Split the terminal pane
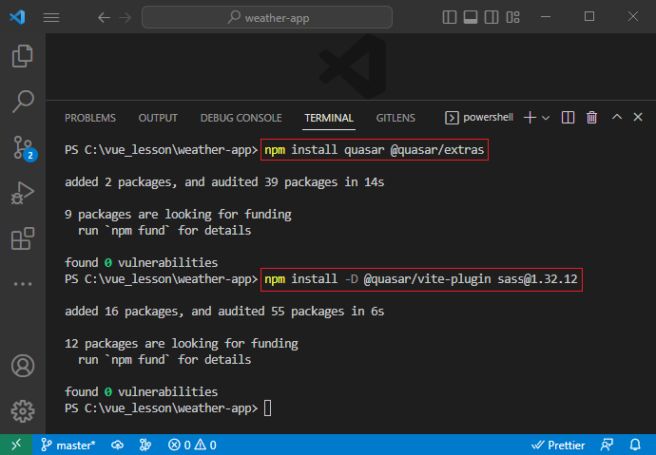The image size is (656, 455). tap(568, 118)
